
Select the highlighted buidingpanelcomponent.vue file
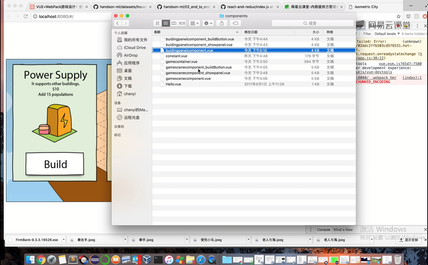pyautogui.click(x=254, y=50)
